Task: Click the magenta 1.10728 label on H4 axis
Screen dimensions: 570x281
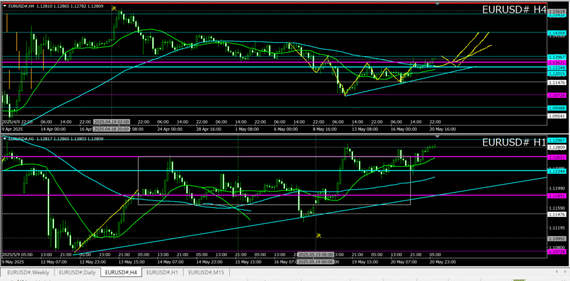Action: click(x=556, y=95)
